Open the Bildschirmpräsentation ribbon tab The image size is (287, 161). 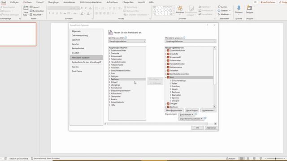point(91,2)
